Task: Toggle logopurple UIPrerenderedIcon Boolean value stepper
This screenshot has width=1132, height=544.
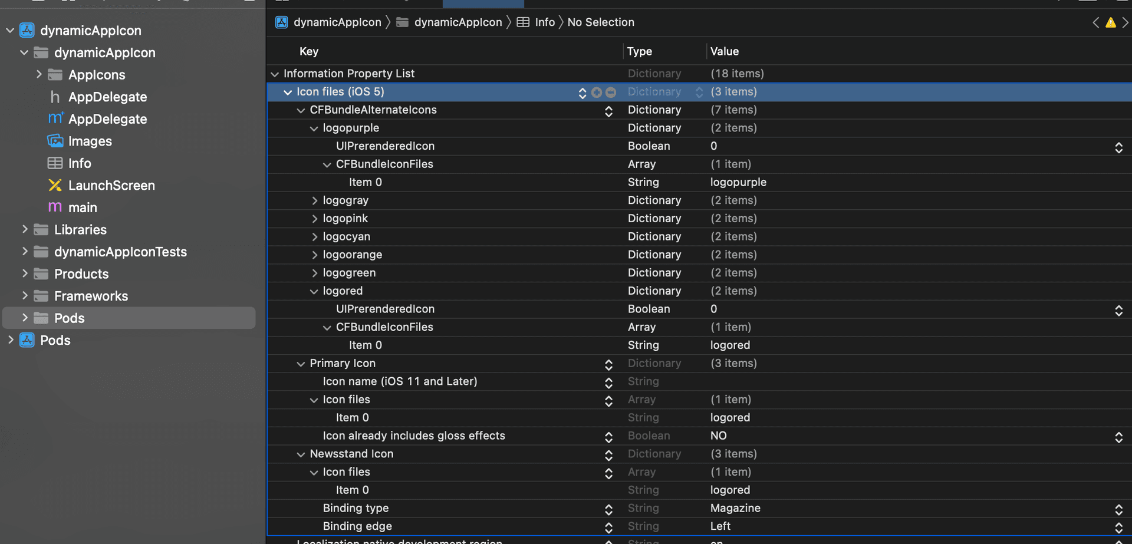Action: [x=1118, y=147]
